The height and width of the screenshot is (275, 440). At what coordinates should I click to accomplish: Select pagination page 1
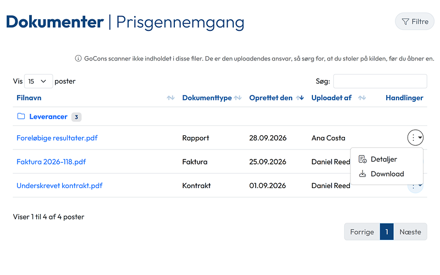(387, 232)
